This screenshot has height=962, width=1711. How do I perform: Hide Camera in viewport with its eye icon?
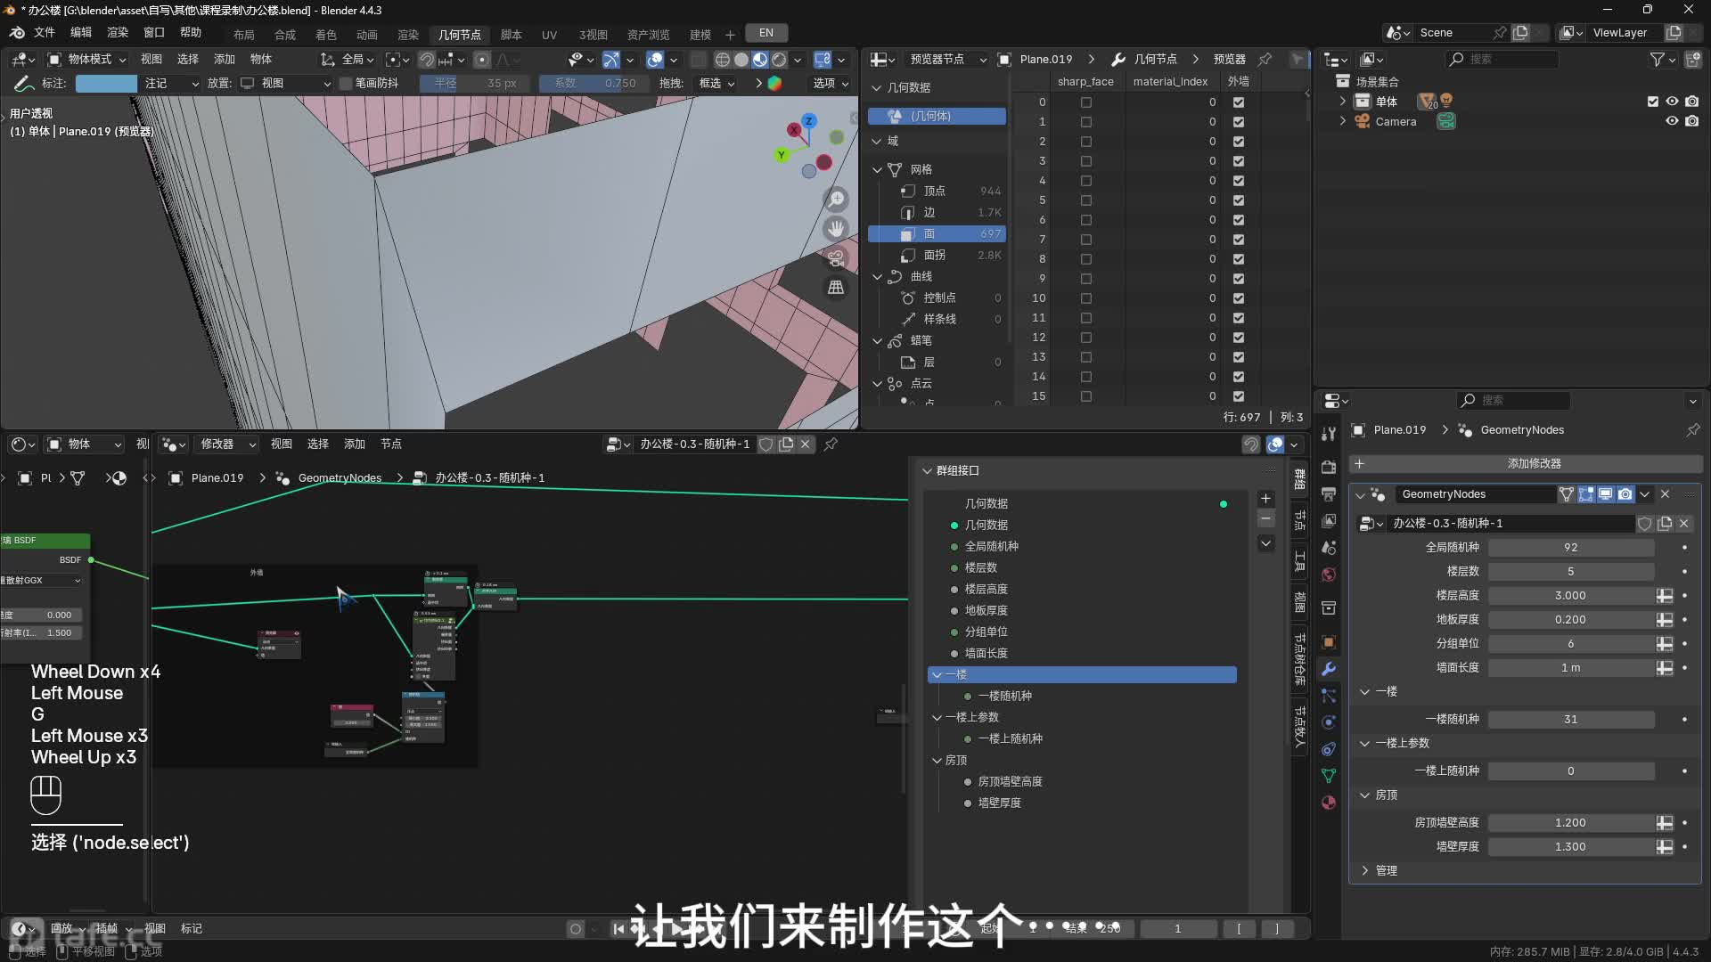pos(1672,121)
